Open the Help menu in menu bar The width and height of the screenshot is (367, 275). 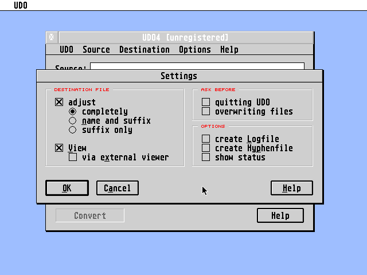click(x=229, y=50)
